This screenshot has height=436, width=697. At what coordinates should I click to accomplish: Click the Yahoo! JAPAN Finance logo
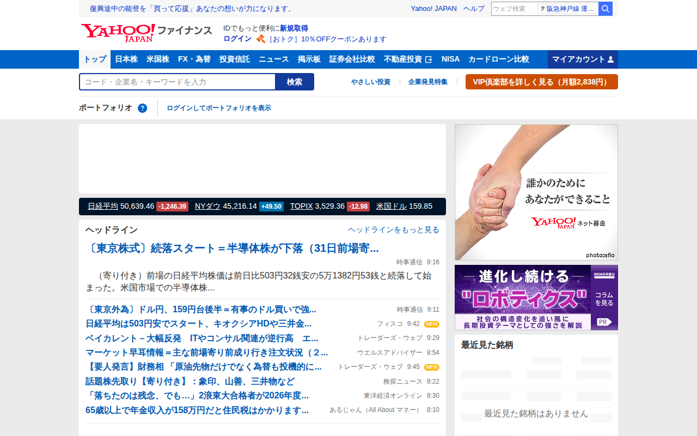pos(146,33)
